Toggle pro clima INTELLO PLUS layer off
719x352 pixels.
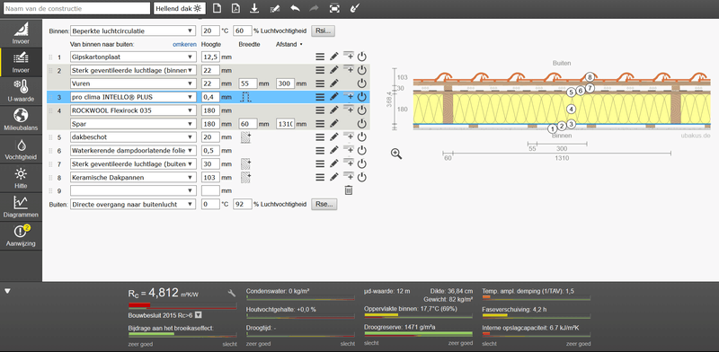point(362,97)
